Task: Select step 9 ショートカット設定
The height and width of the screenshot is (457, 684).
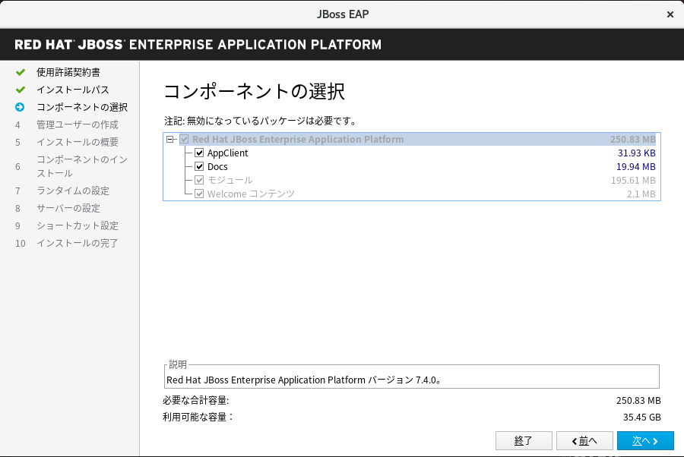Action: click(78, 225)
